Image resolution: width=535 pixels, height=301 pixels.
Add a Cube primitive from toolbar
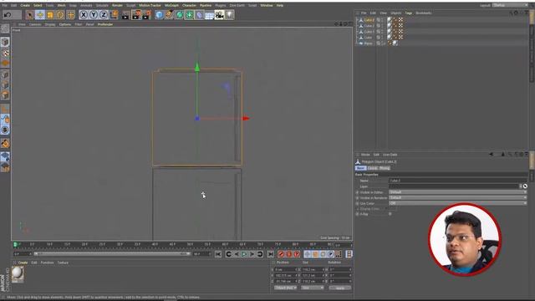coord(159,15)
